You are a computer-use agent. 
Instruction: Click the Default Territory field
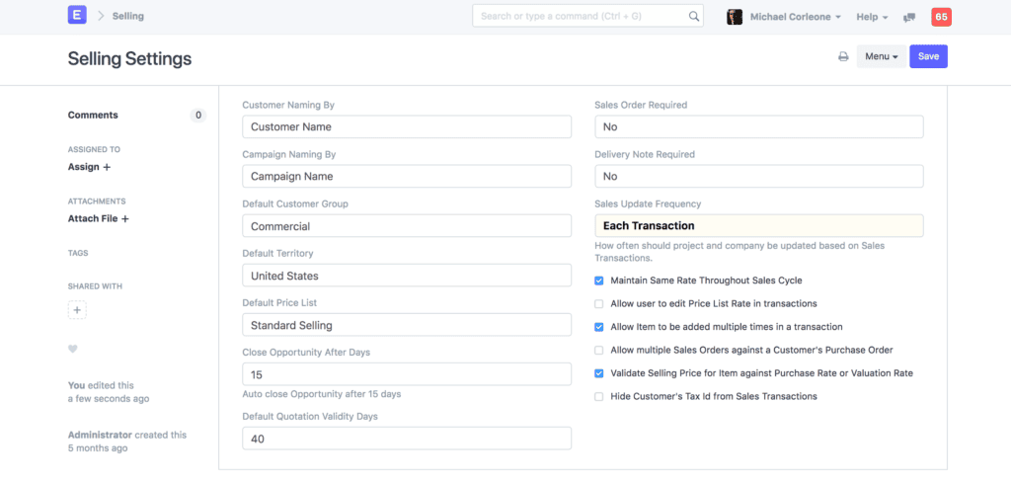[x=407, y=276]
